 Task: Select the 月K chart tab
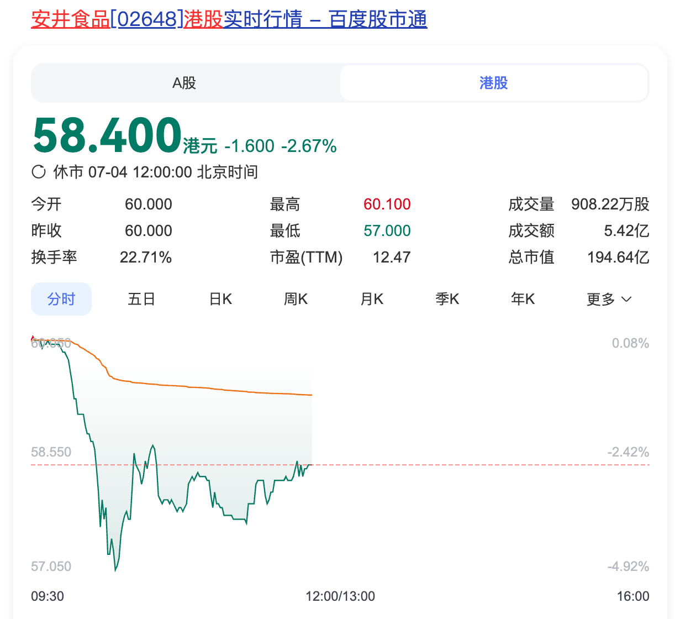click(x=372, y=299)
